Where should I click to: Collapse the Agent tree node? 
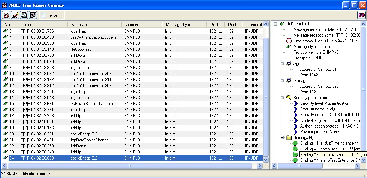(282, 64)
